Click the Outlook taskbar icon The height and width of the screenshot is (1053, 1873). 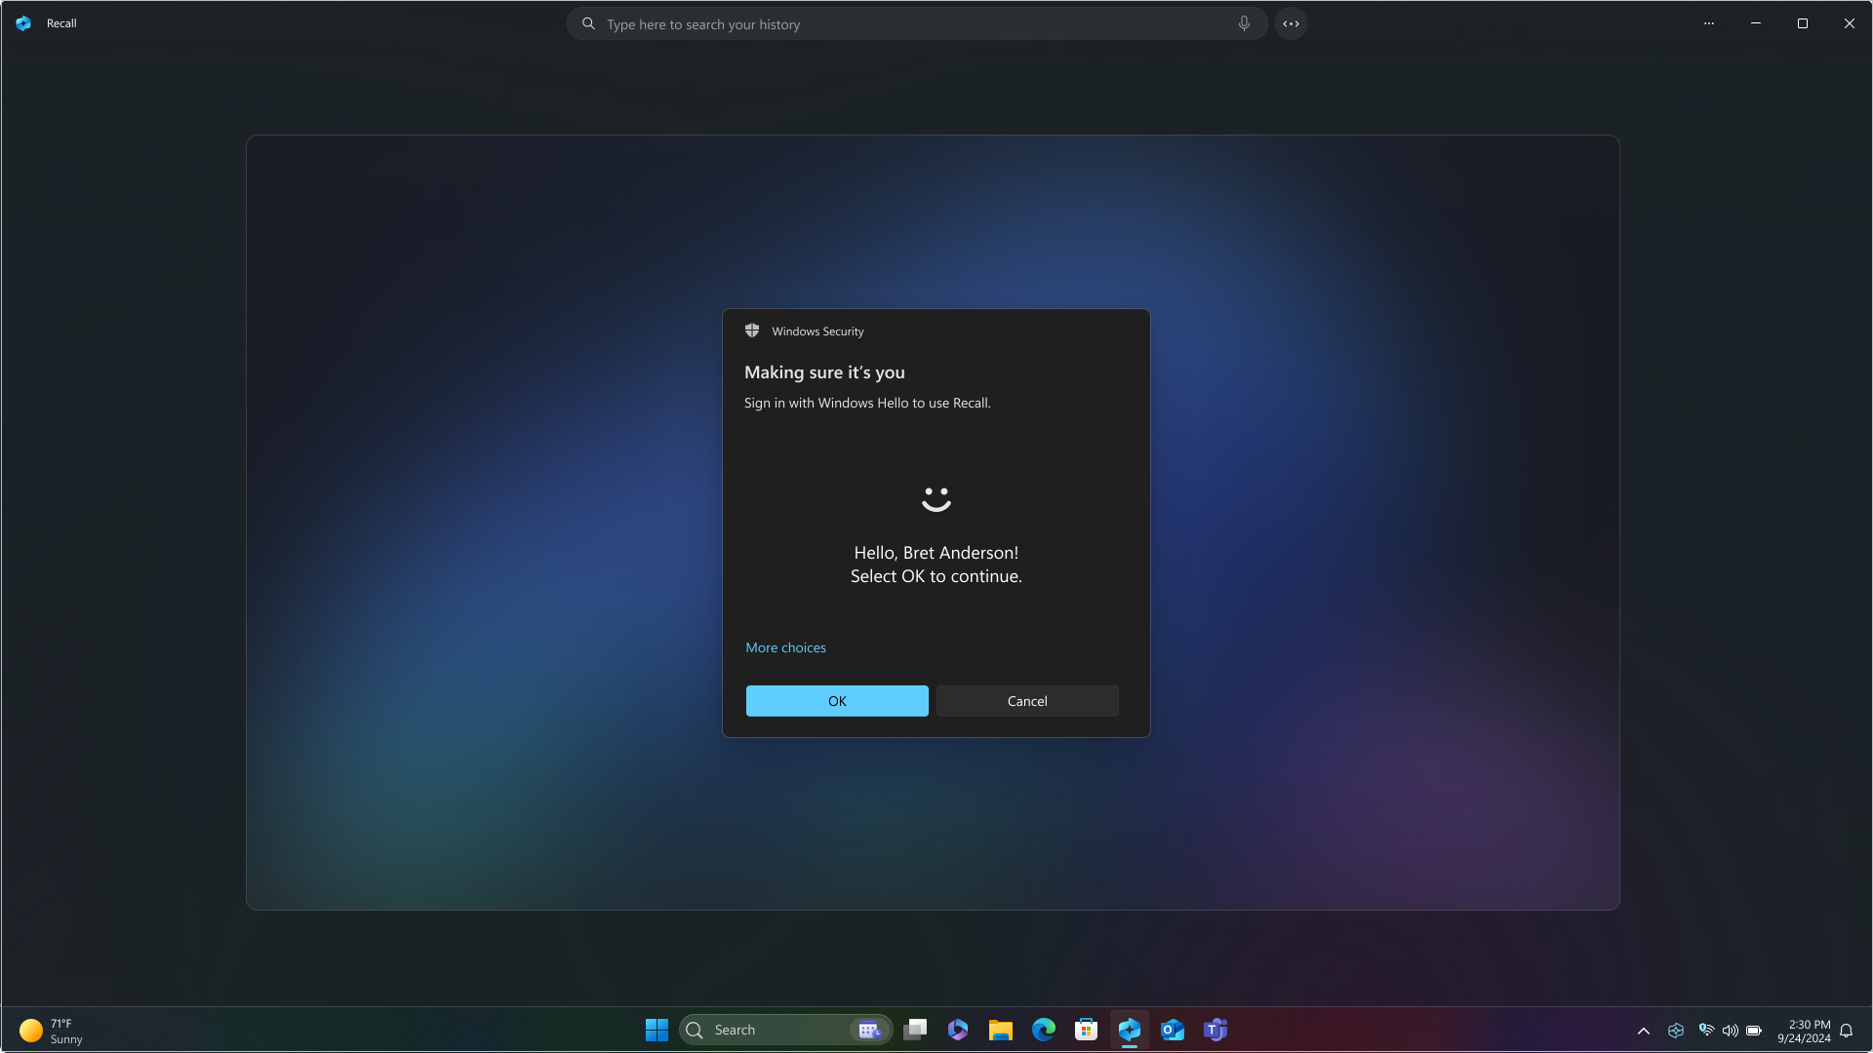point(1172,1030)
